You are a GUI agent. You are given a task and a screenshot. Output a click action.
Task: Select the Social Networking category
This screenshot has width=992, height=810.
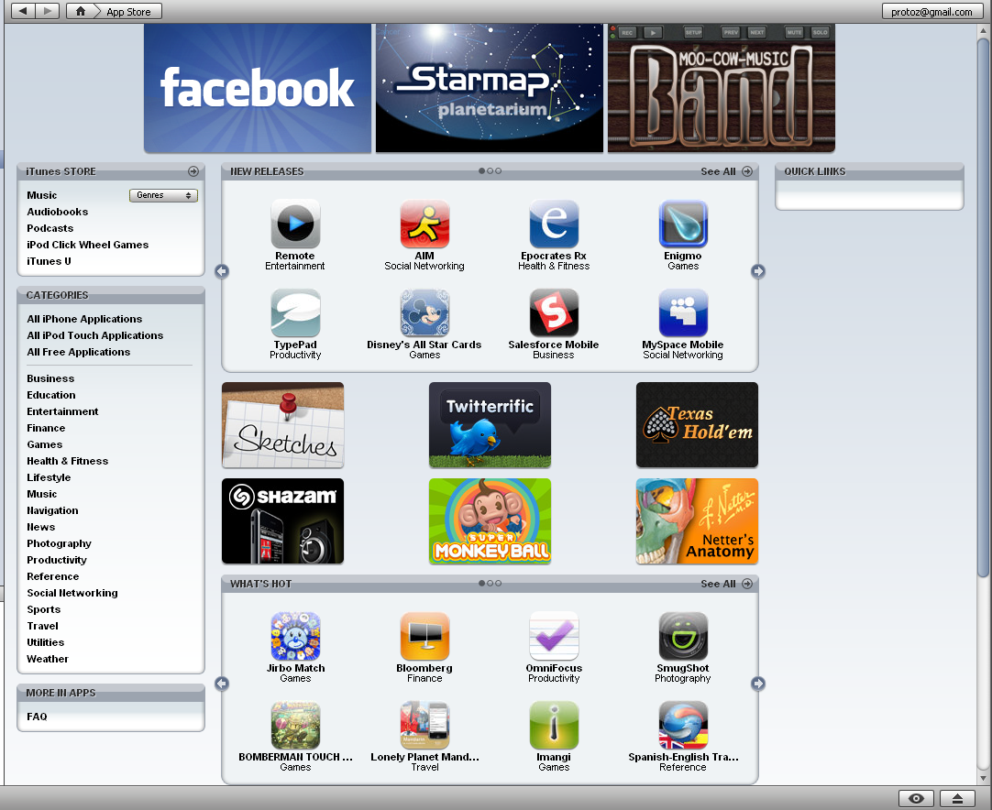coord(72,593)
